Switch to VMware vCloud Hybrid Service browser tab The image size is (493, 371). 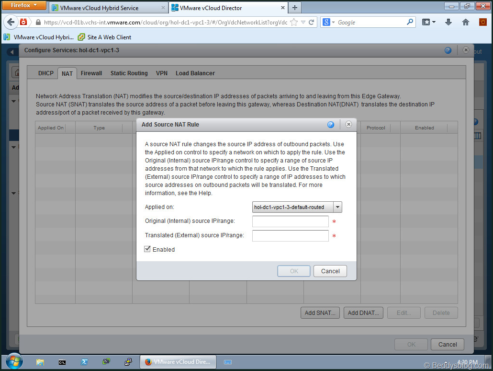pyautogui.click(x=109, y=8)
